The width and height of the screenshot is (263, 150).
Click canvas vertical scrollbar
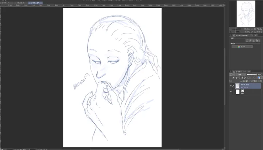pyautogui.click(x=225, y=76)
